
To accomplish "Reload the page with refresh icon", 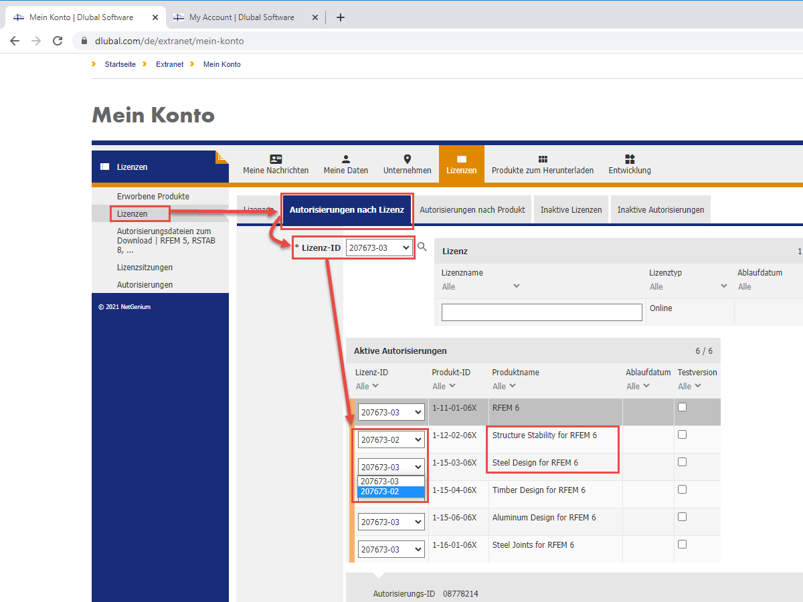I will point(58,41).
